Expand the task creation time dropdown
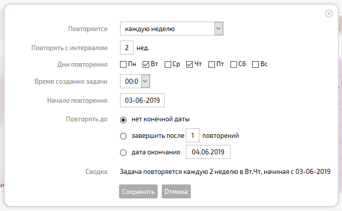The width and height of the screenshot is (342, 211). click(145, 81)
